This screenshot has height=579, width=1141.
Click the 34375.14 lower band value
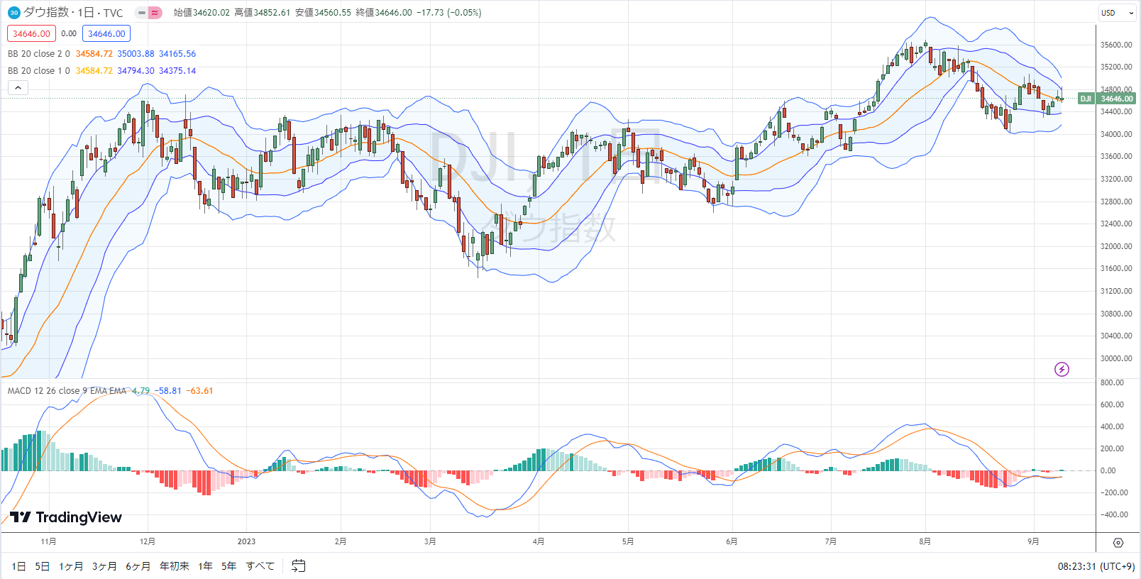click(x=177, y=71)
